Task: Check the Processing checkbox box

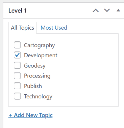Action: (17, 75)
